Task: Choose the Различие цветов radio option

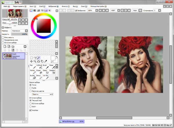Action: click(30, 91)
